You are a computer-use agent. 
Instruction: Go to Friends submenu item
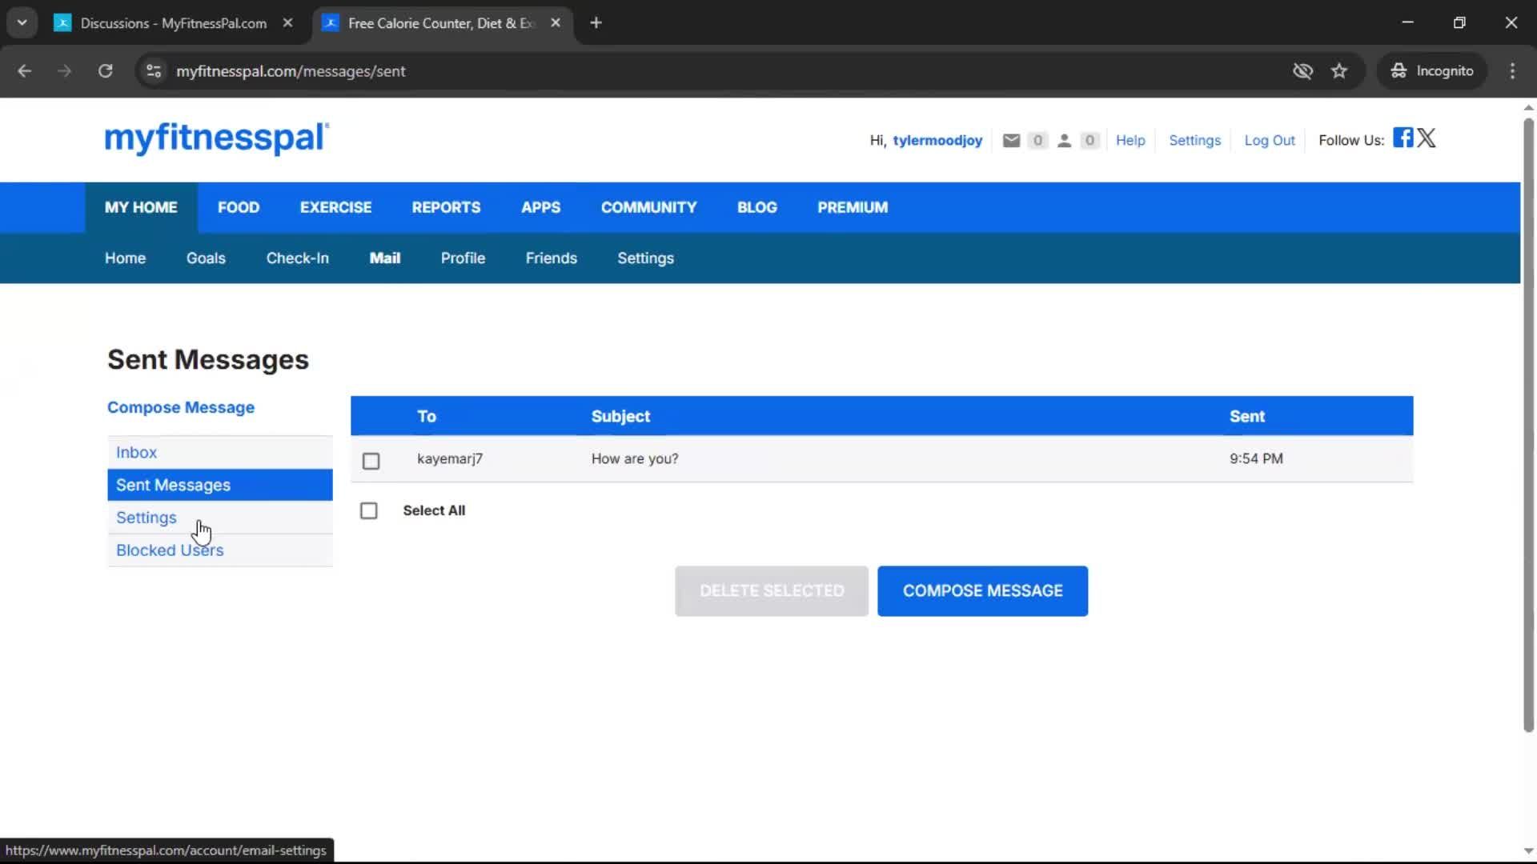point(551,258)
